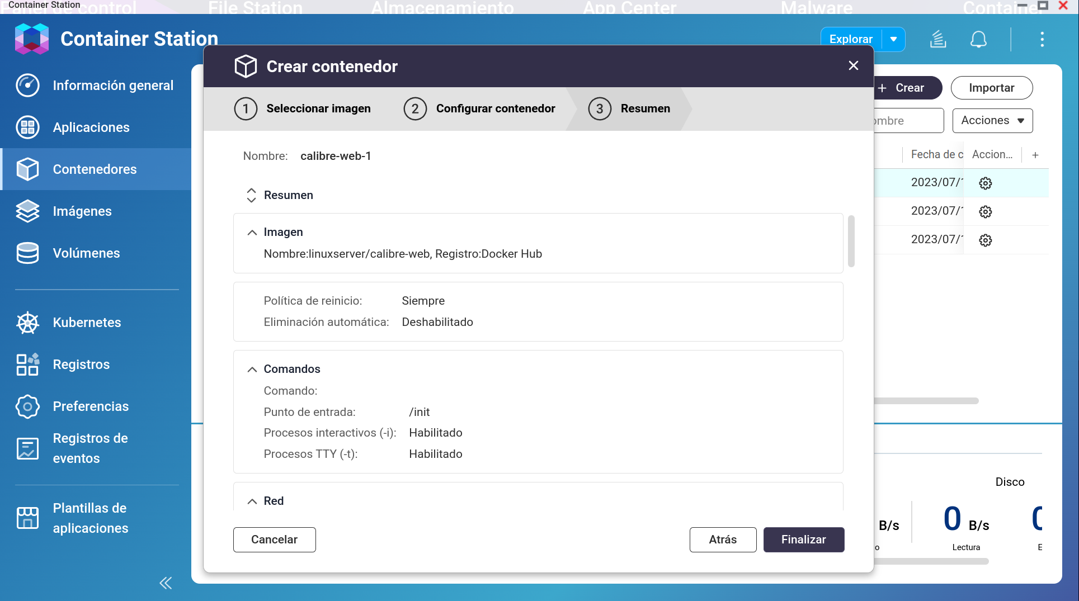Collapse the Comandos section
The height and width of the screenshot is (601, 1079).
click(x=252, y=370)
